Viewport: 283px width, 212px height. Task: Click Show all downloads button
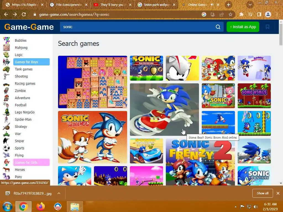263,193
